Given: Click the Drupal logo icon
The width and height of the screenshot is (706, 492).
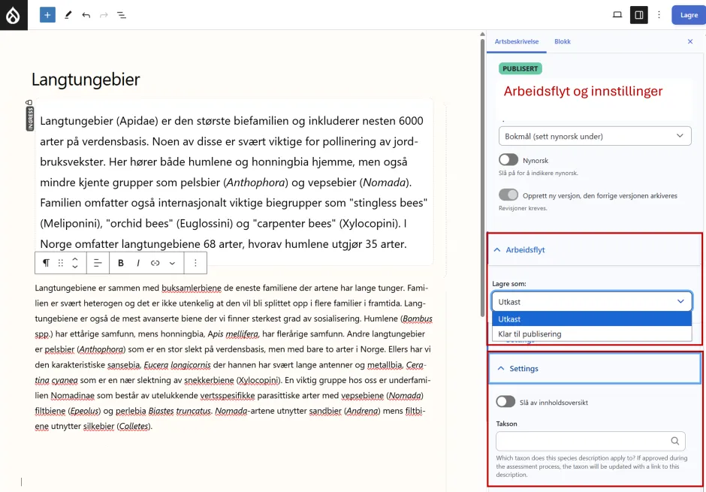Looking at the screenshot, I should (x=14, y=15).
